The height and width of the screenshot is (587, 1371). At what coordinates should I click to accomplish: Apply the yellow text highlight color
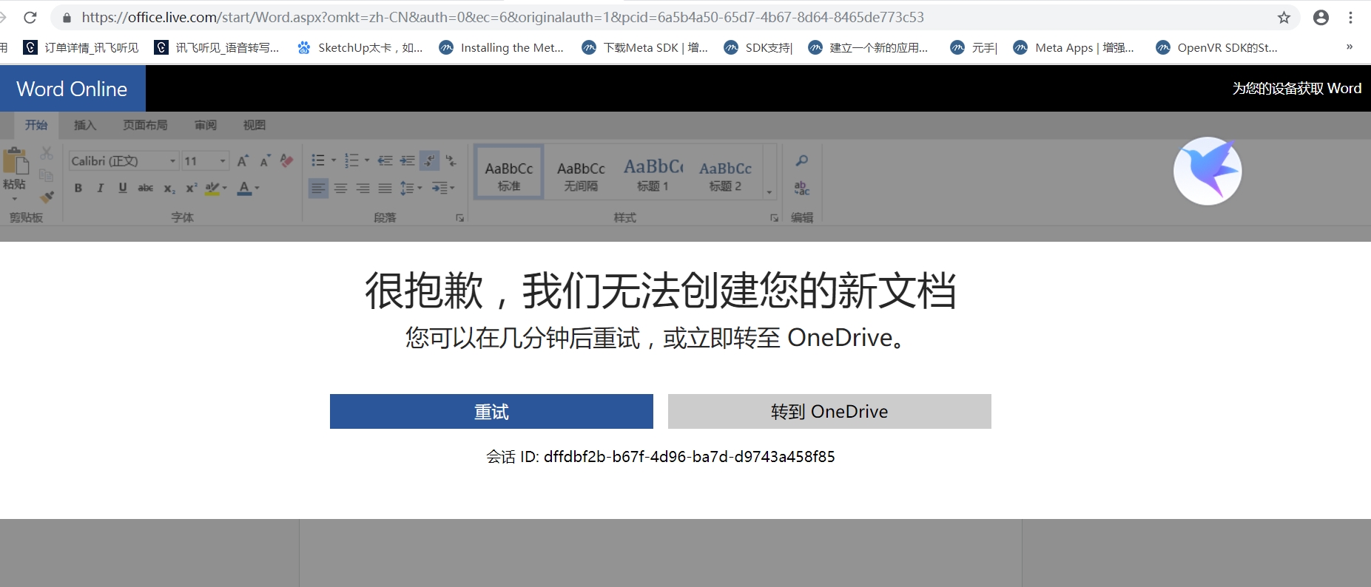[212, 188]
